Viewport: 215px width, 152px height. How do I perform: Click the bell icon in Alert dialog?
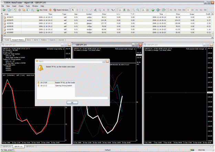[x=41, y=68]
